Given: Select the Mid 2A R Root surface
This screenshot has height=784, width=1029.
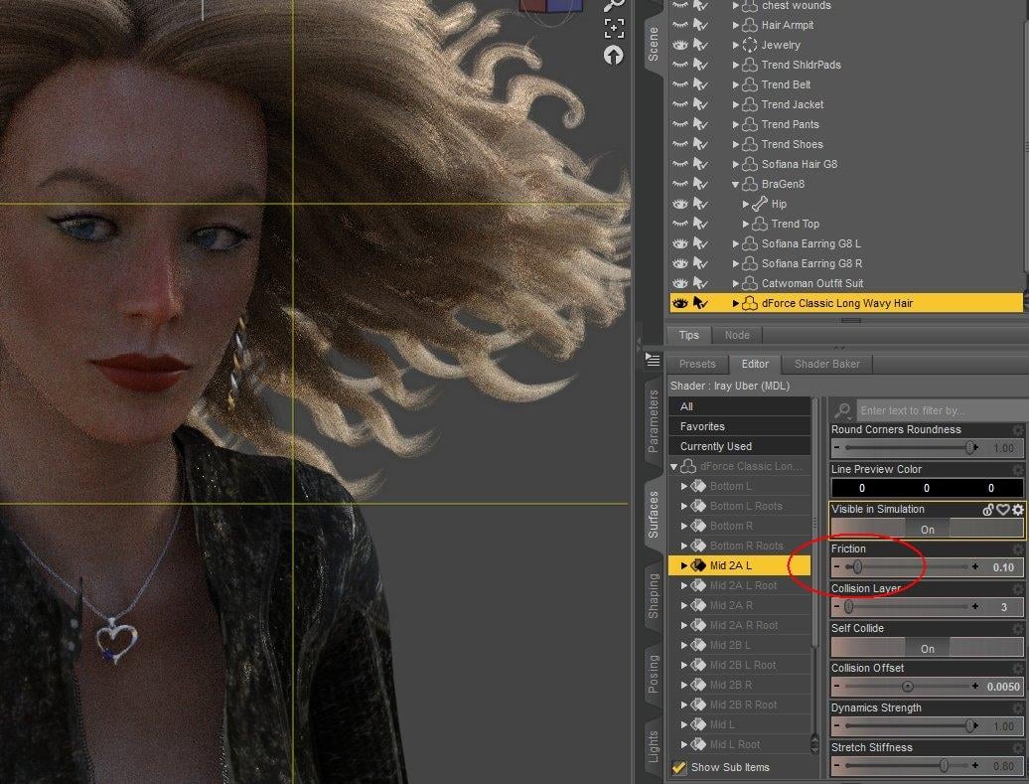Looking at the screenshot, I should (x=744, y=625).
